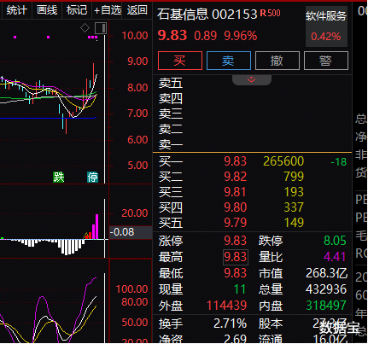Click the -0.08 MACD value label
Screen dimensions: 368x344
point(122,232)
